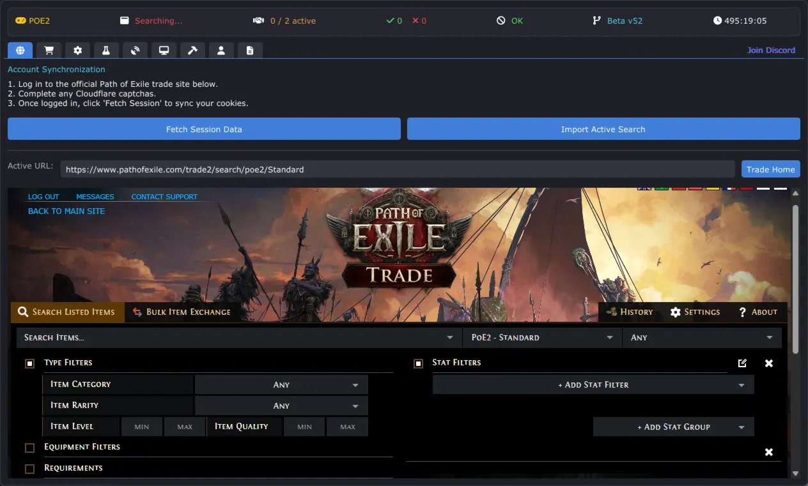Viewport: 808px width, 486px height.
Task: Click the OK status icon
Action: (501, 20)
